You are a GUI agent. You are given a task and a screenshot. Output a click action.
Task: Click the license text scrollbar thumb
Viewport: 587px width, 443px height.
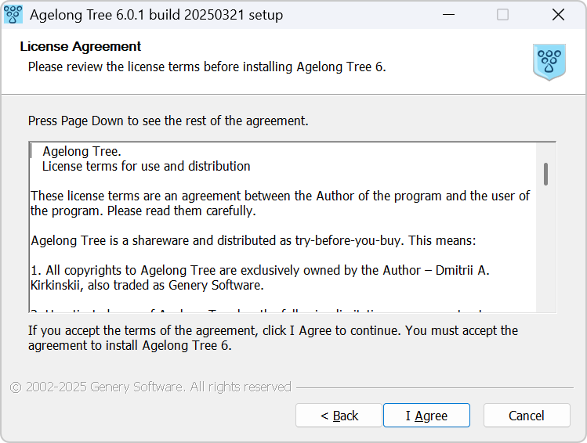(x=545, y=174)
